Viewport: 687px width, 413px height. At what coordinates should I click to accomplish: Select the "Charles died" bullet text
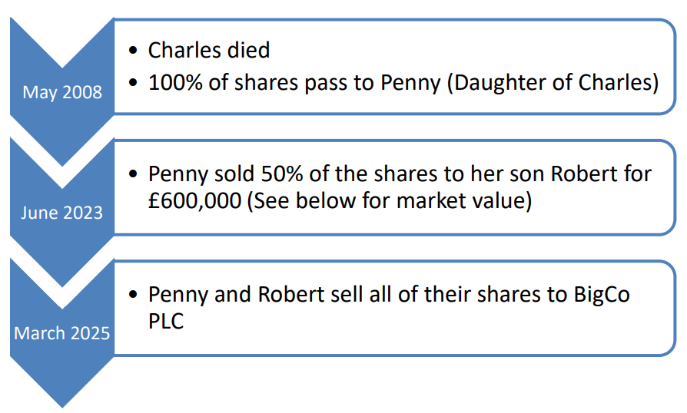(208, 51)
